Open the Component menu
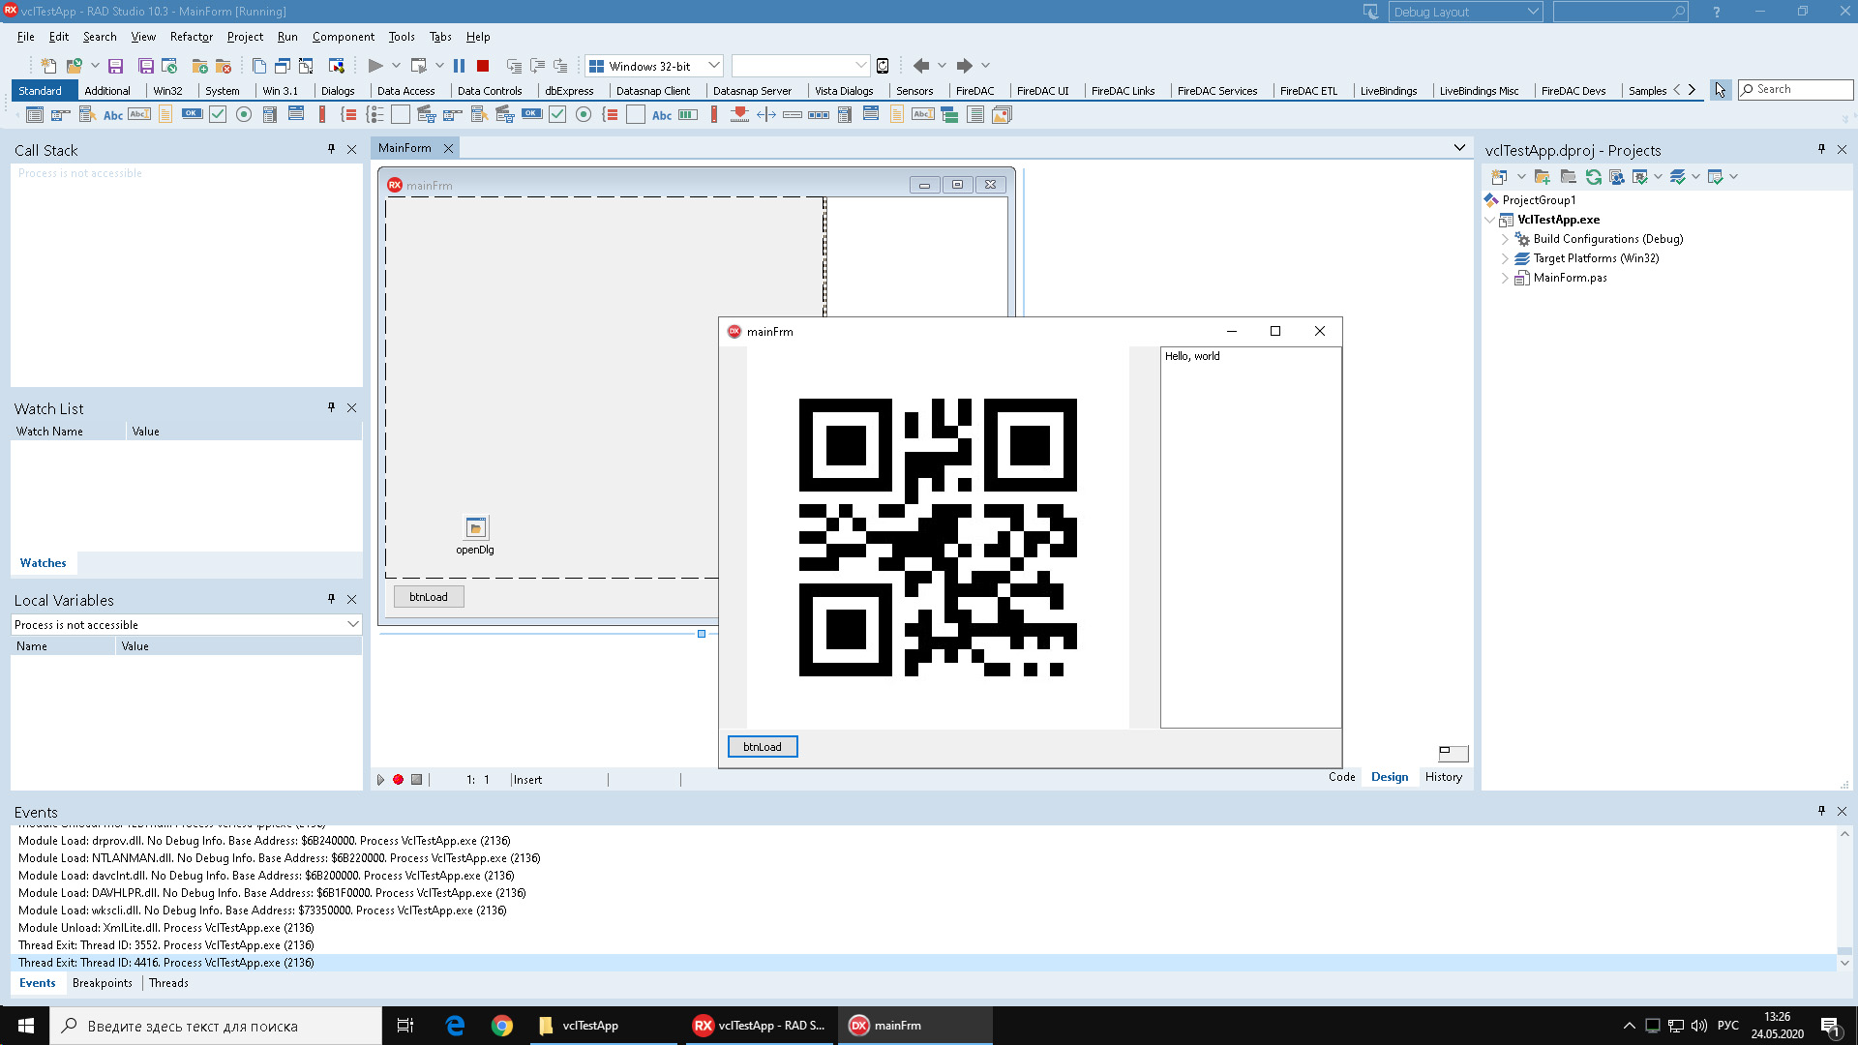Image resolution: width=1858 pixels, height=1045 pixels. point(344,37)
